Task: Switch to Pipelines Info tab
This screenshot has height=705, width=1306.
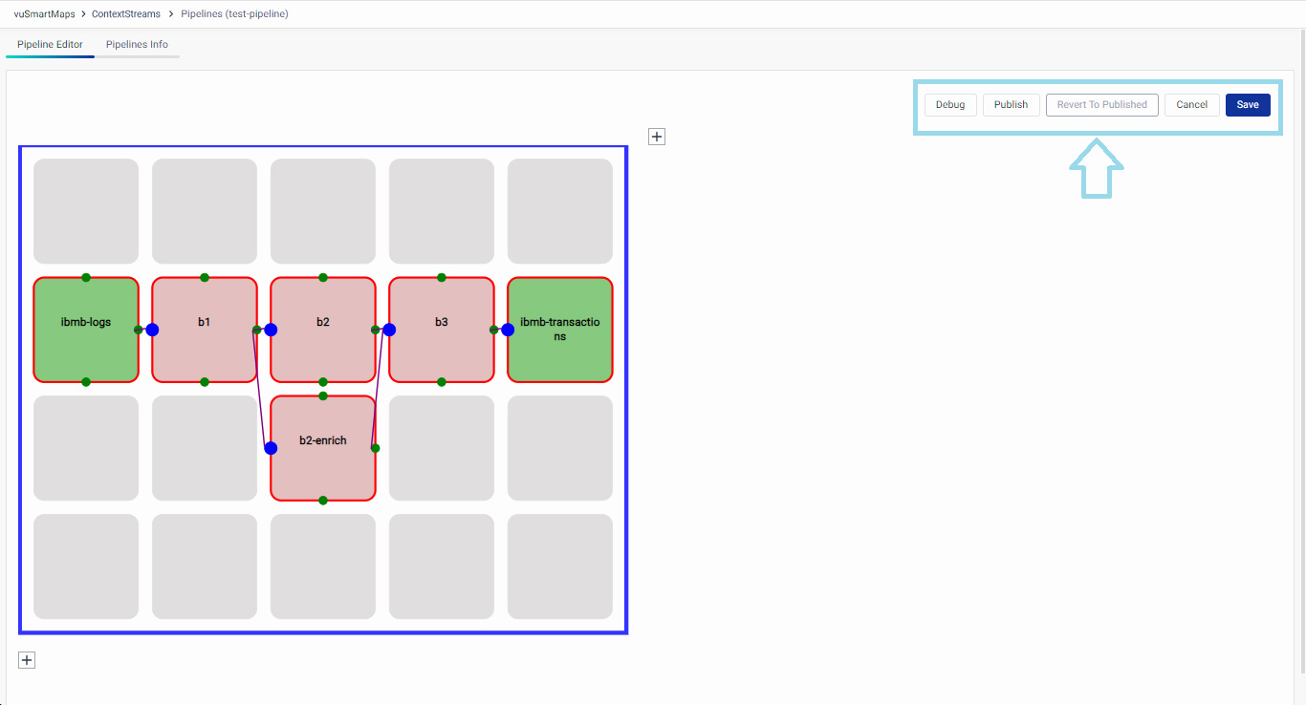Action: pyautogui.click(x=137, y=45)
